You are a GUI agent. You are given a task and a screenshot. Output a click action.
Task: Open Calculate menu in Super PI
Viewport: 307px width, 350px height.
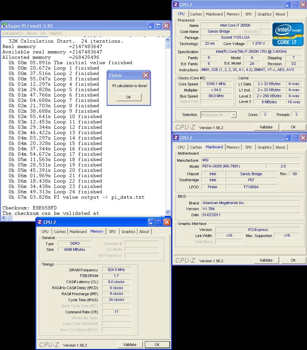click(x=13, y=33)
